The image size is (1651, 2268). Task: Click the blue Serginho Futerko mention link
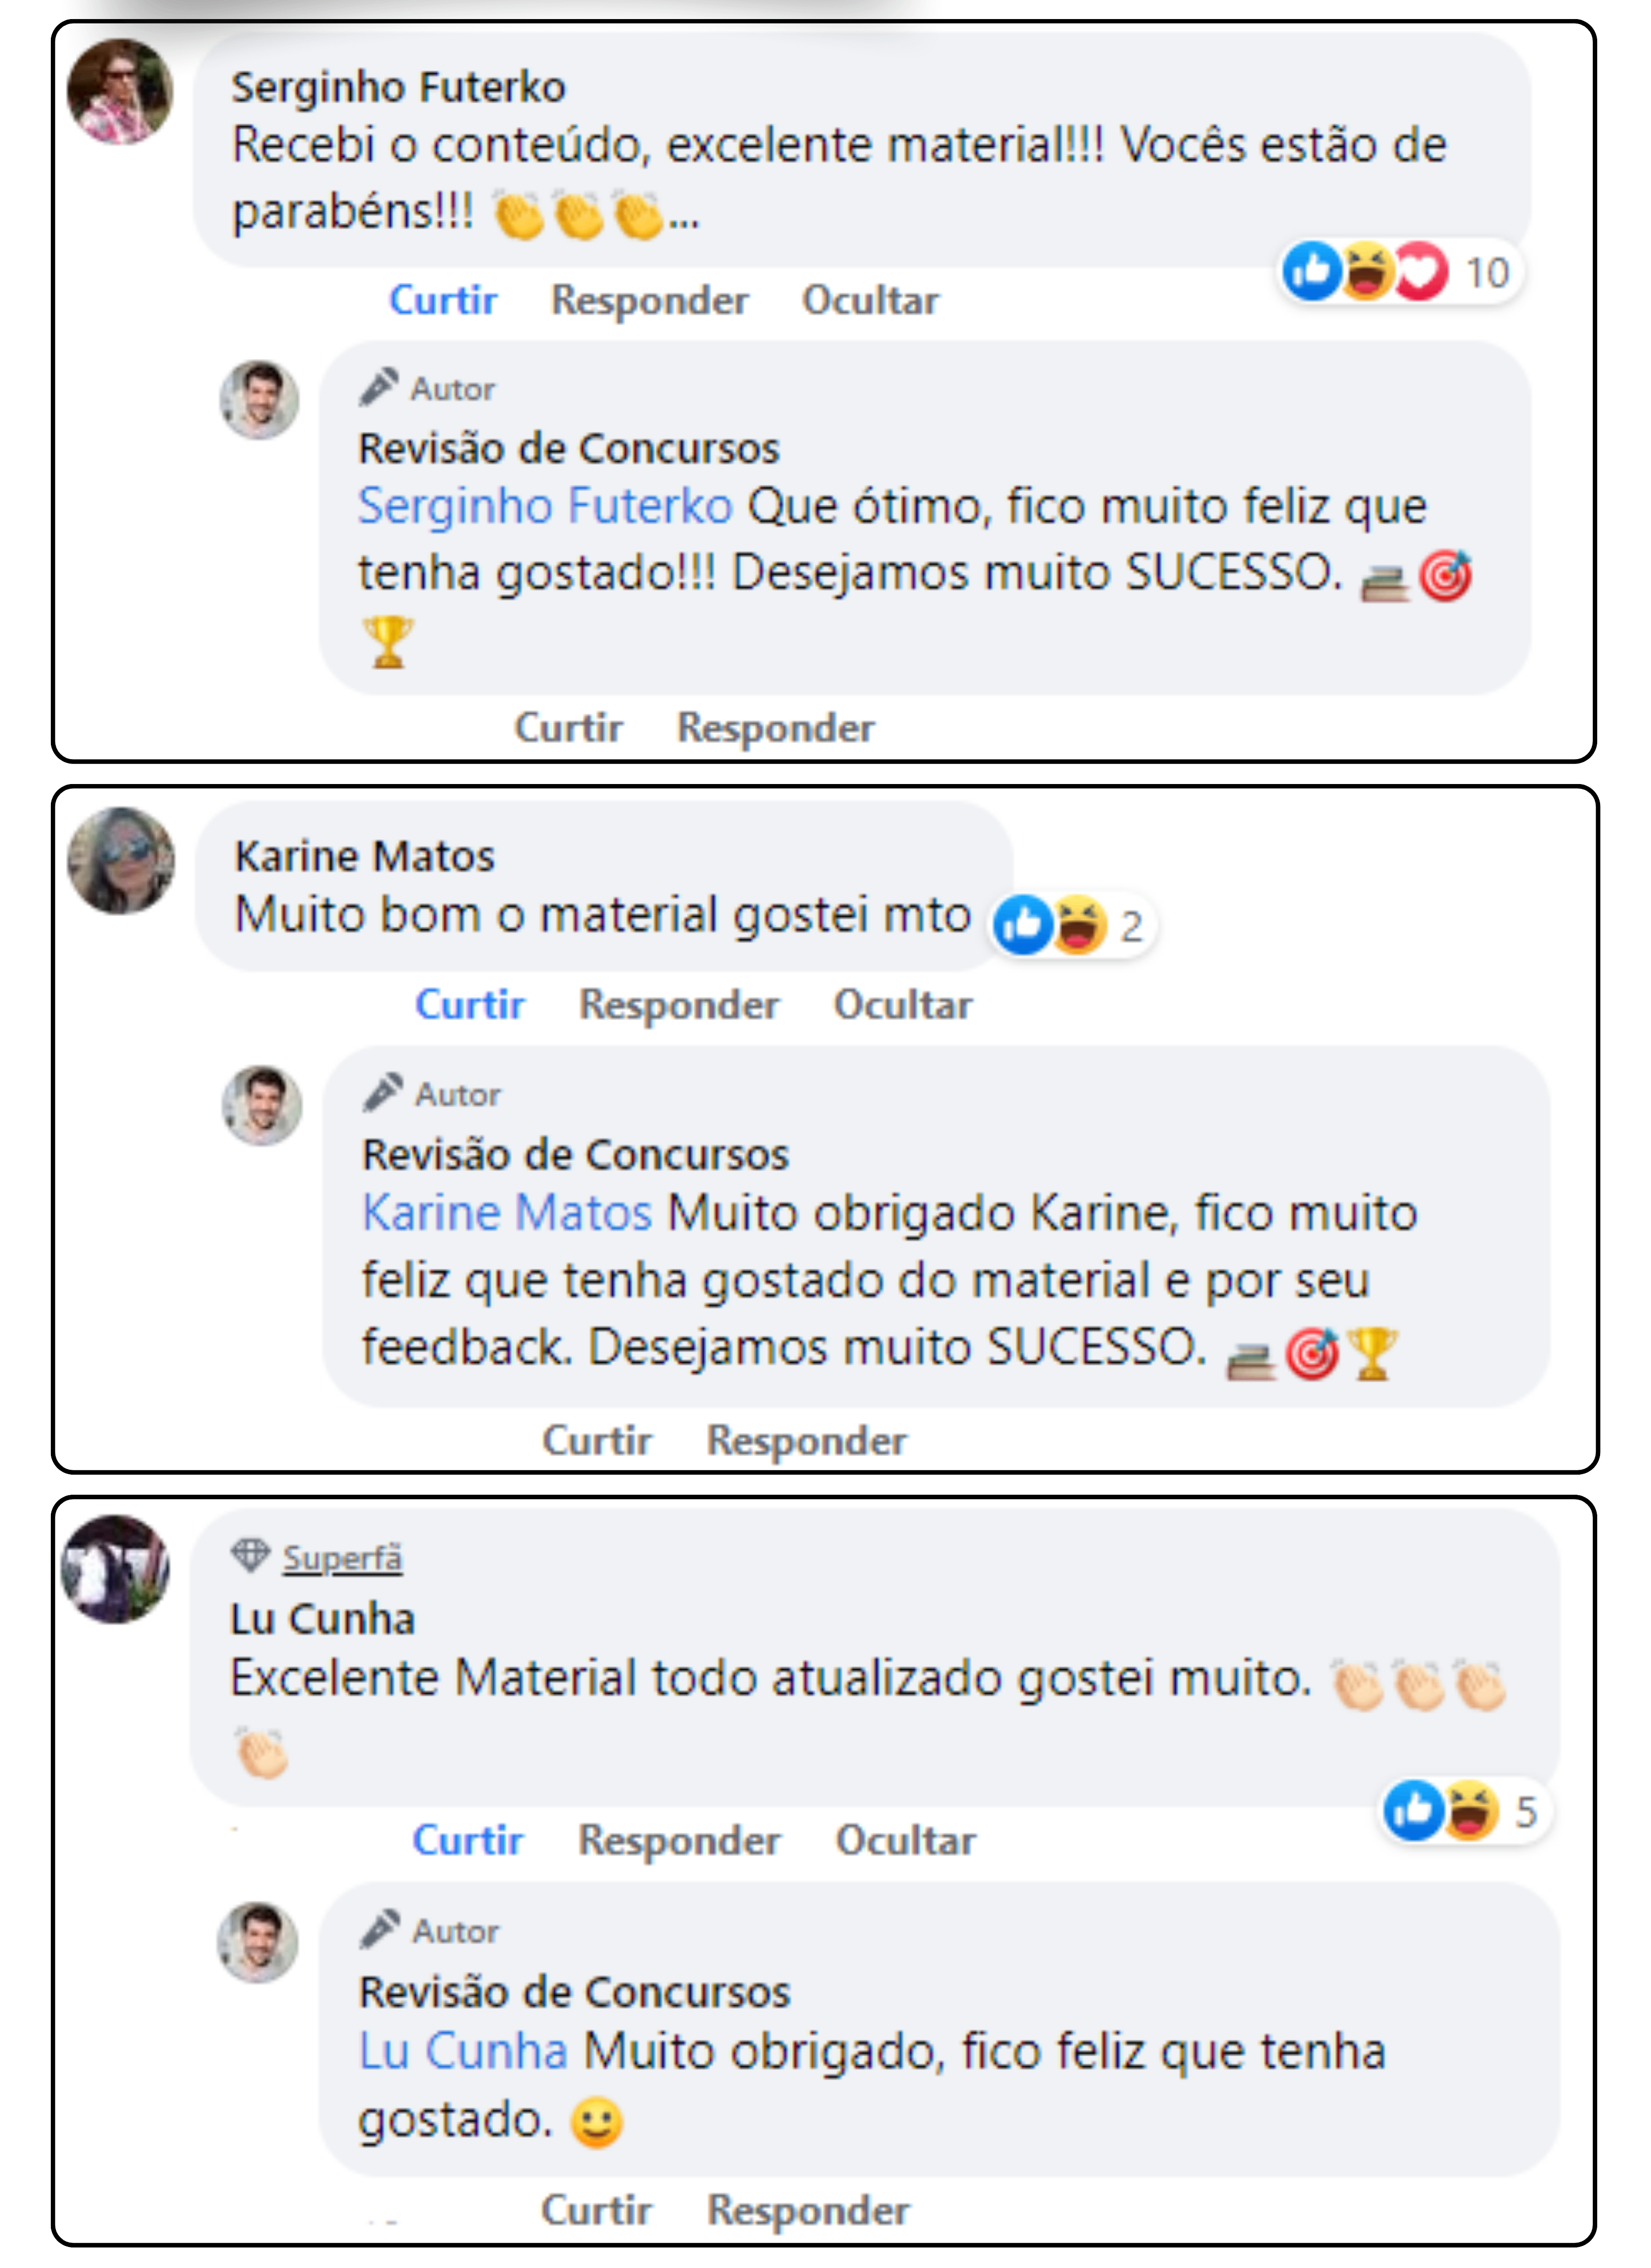point(545,505)
